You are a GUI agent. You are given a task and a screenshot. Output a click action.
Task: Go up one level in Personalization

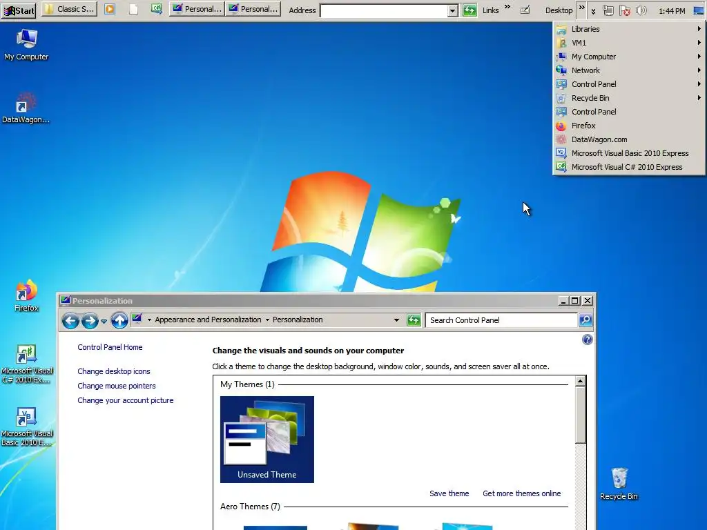tap(119, 320)
